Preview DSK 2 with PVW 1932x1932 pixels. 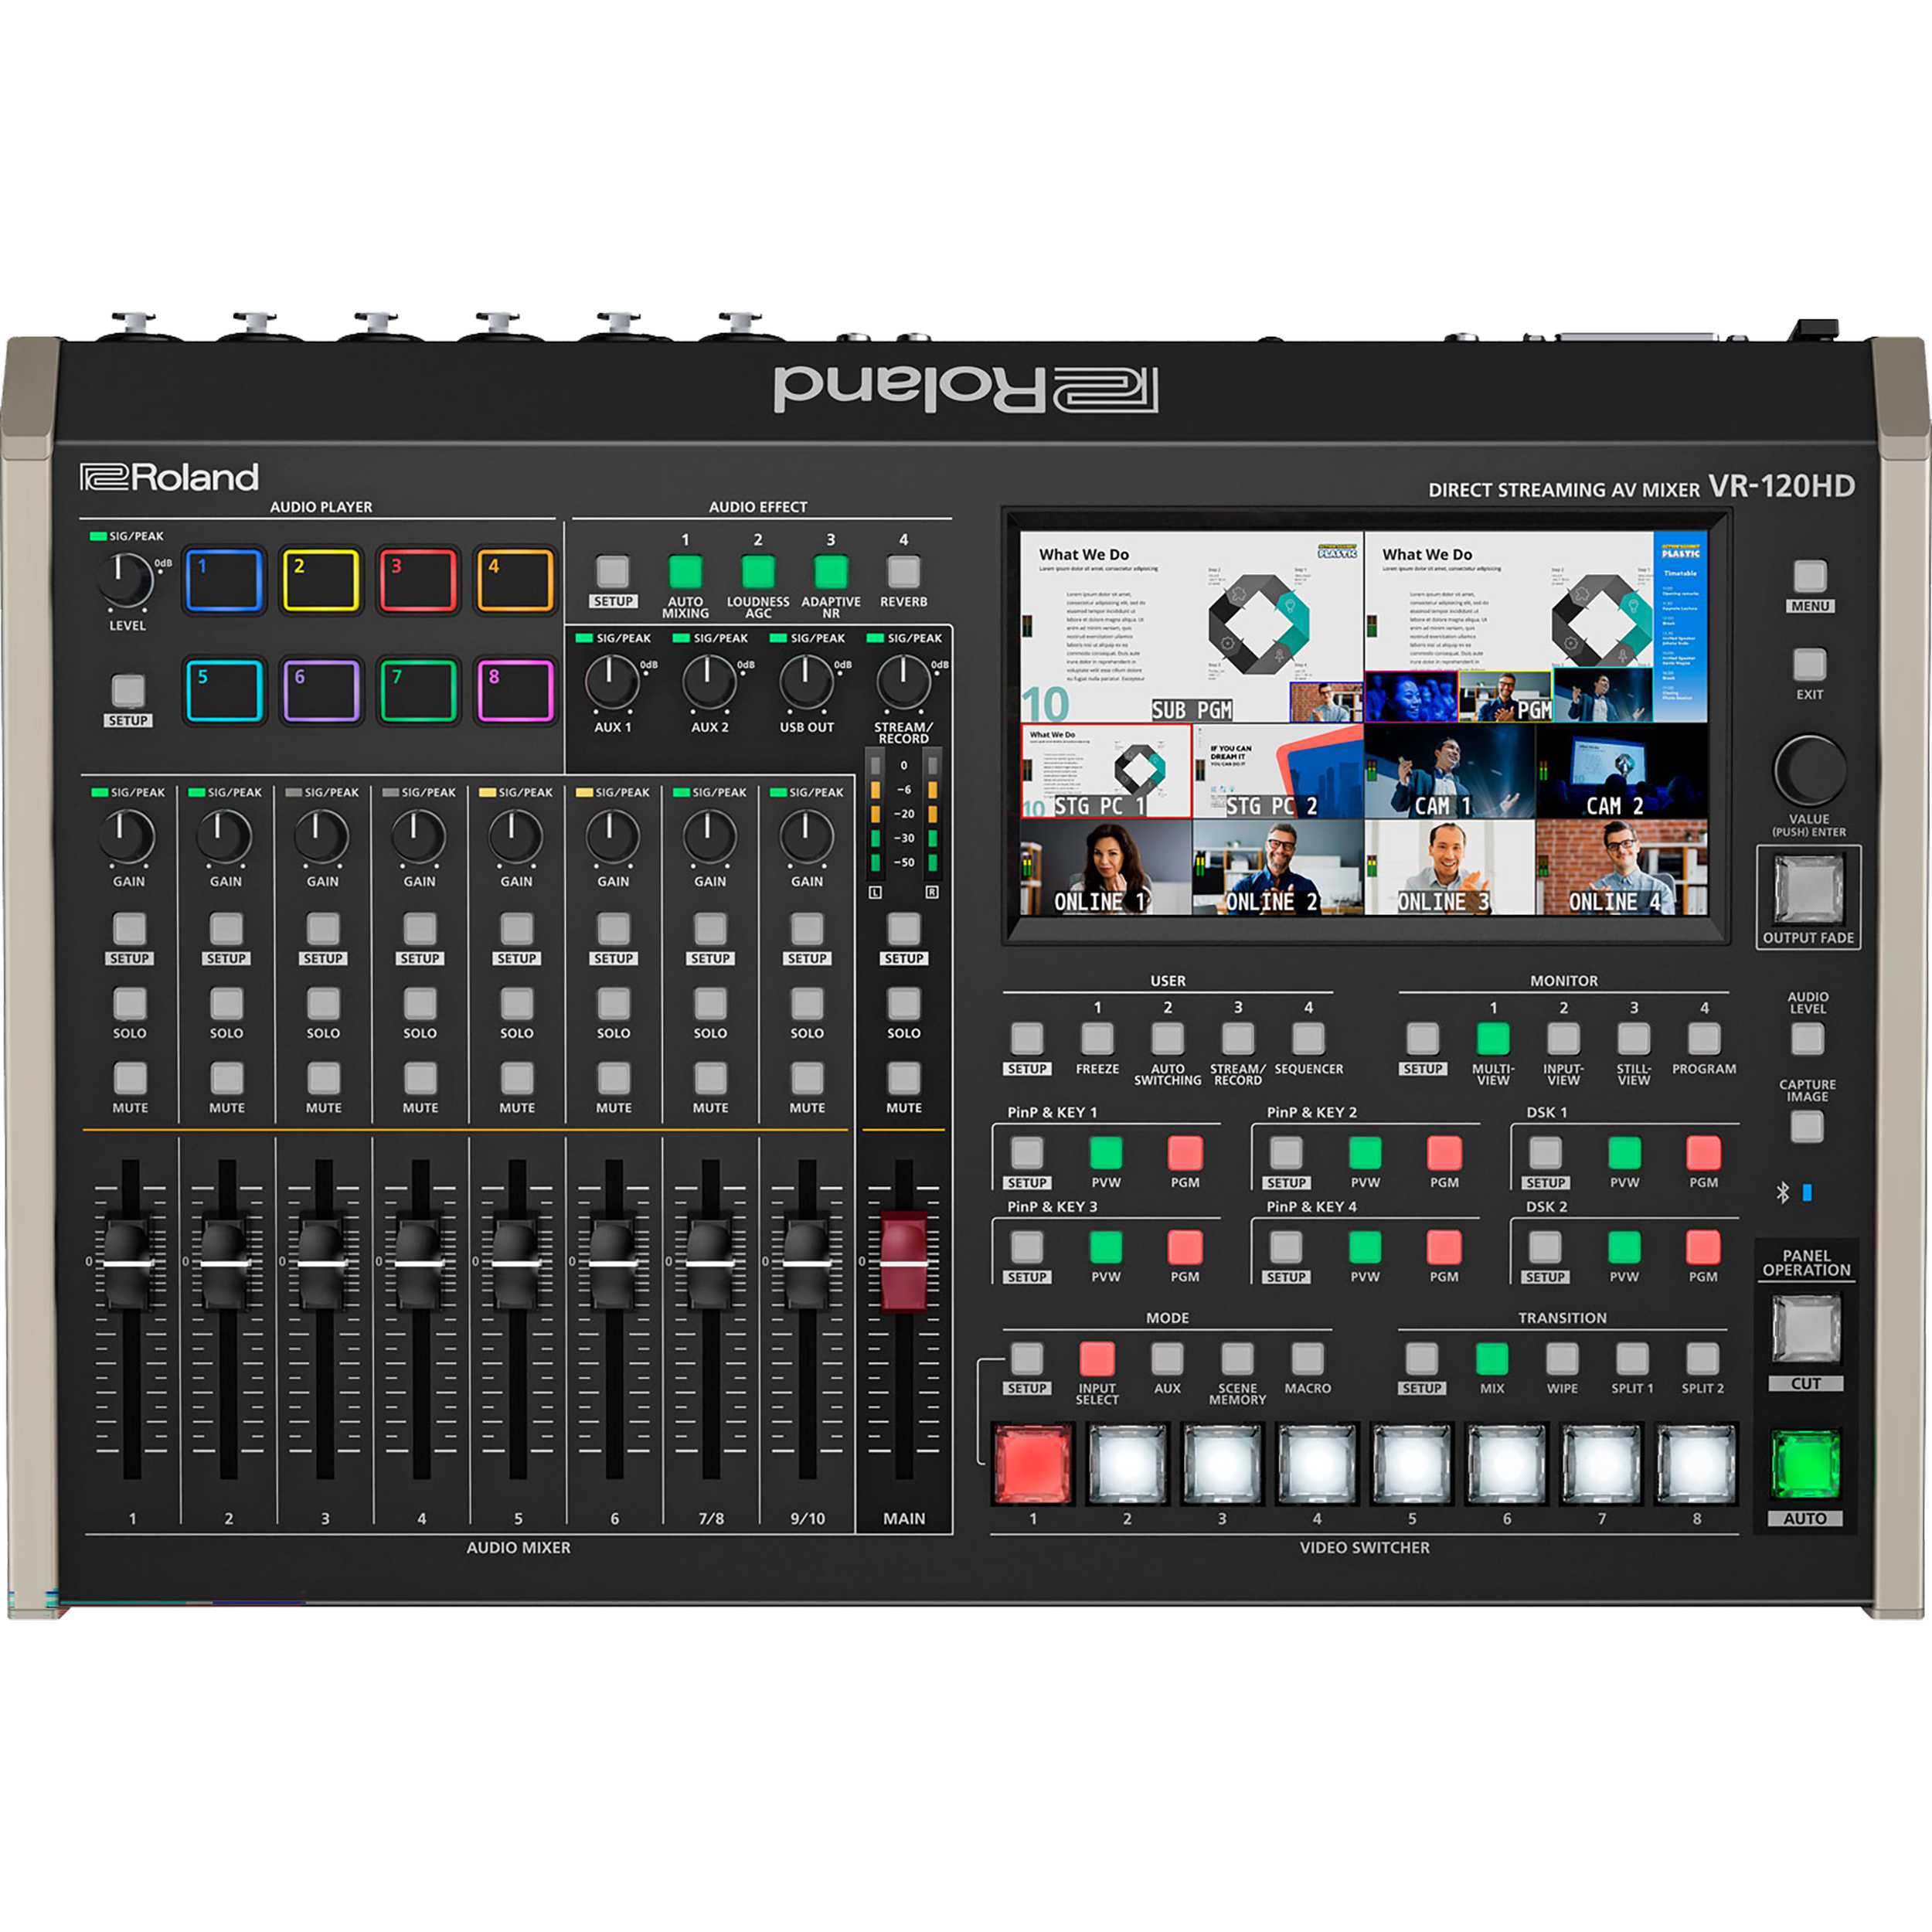[x=1624, y=1247]
